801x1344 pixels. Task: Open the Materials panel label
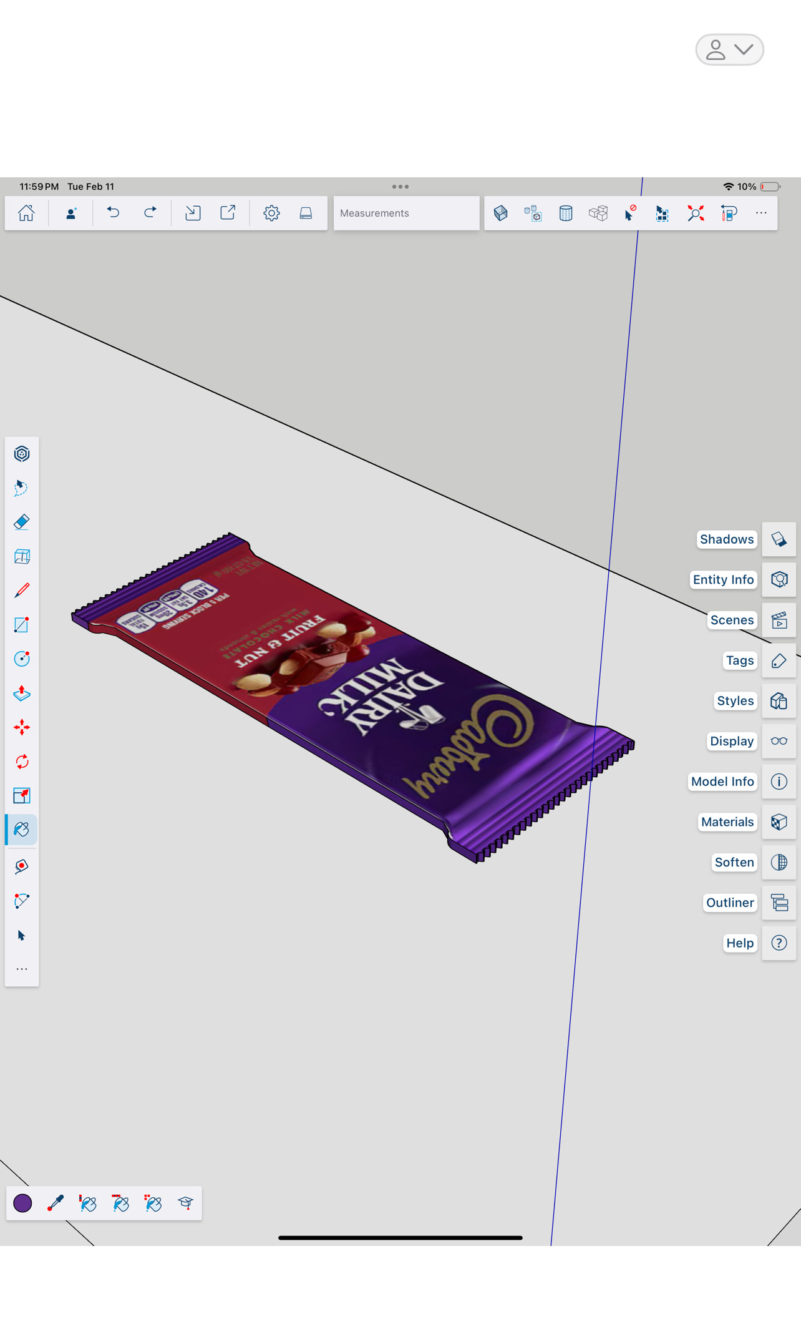coord(727,822)
